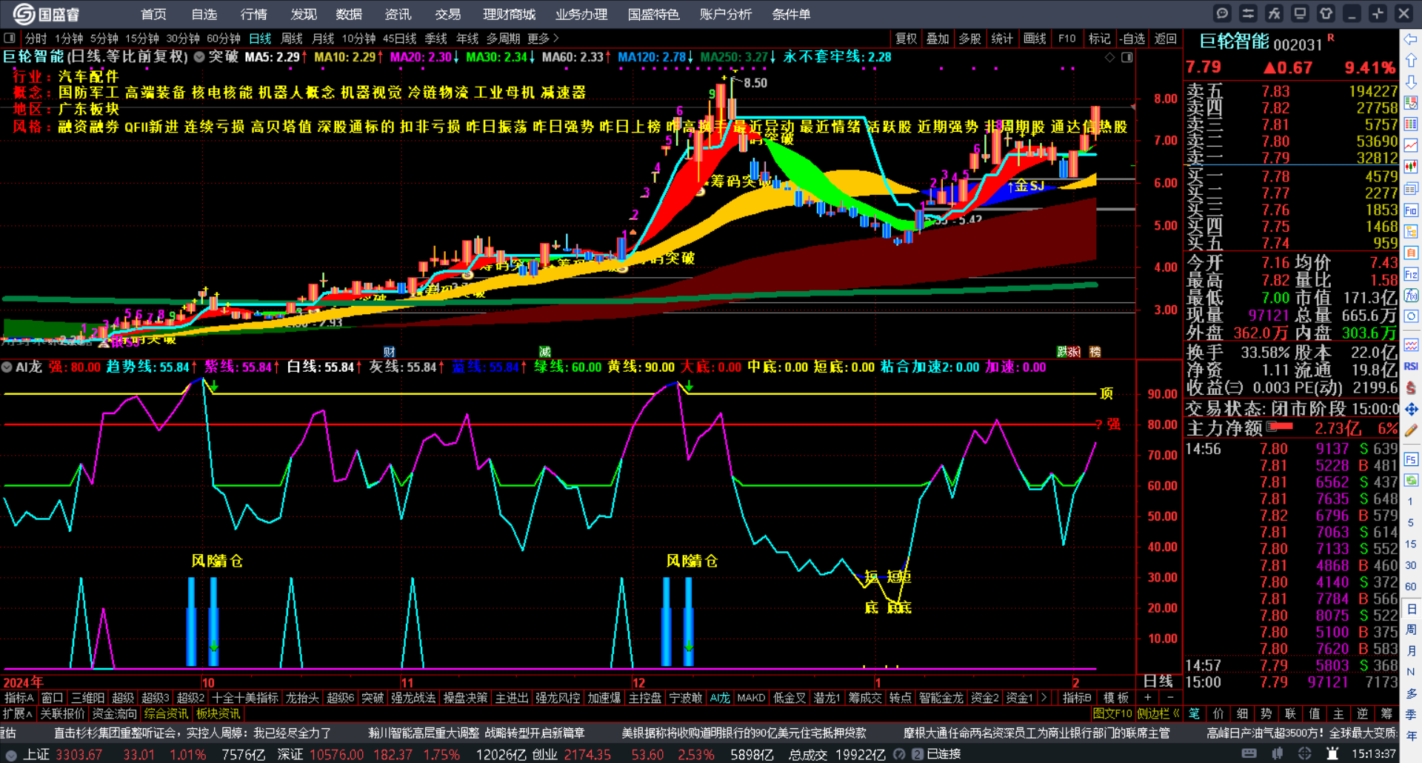Expand the 扩展 extension dropdown

pos(18,714)
